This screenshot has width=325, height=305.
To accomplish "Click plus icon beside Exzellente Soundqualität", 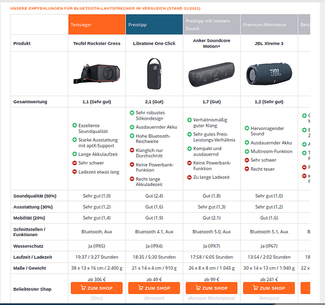I will pyautogui.click(x=75, y=125).
